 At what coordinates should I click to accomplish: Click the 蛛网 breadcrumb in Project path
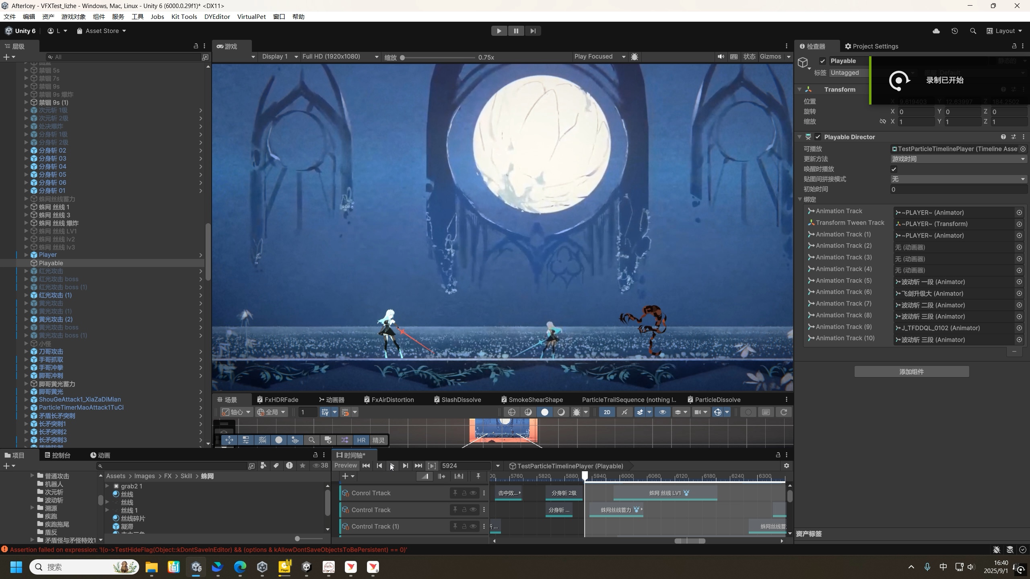click(207, 476)
